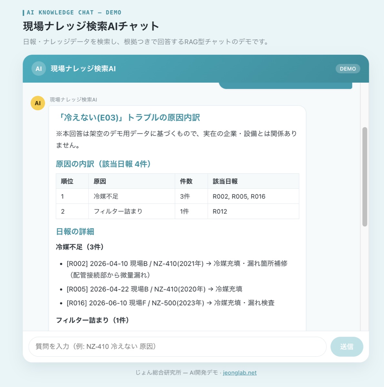Click the [R016] 2026-06-10 report item
The height and width of the screenshot is (387, 384).
(170, 303)
